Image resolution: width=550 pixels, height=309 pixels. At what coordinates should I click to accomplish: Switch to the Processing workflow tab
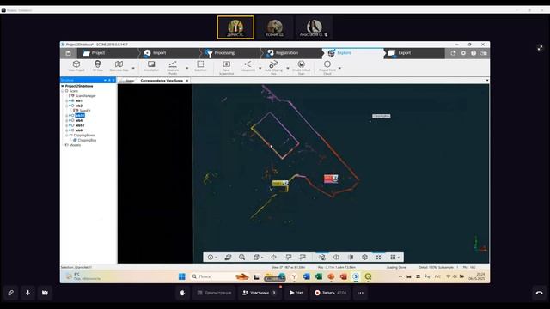pos(230,53)
